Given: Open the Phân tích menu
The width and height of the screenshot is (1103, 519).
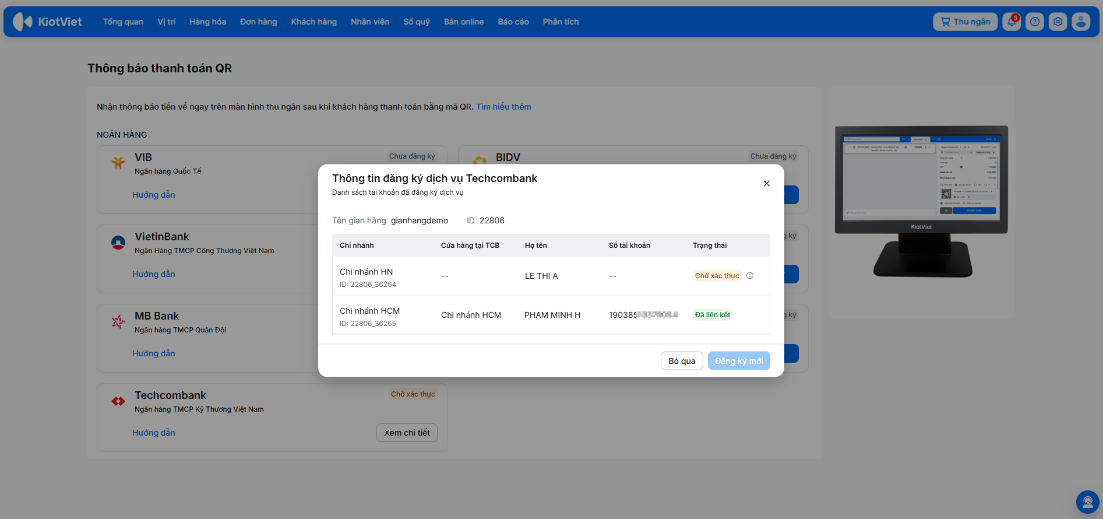Looking at the screenshot, I should (561, 22).
